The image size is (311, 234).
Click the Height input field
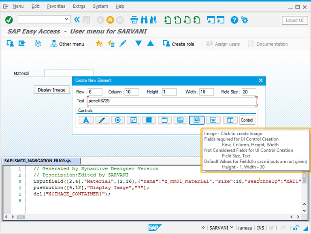pyautogui.click(x=169, y=92)
